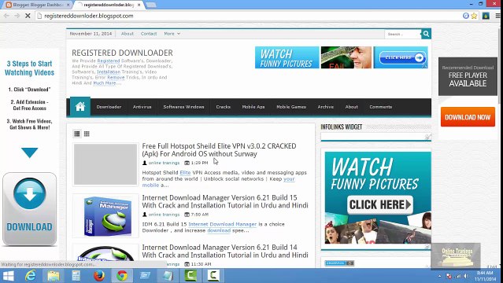This screenshot has width=503, height=283.
Task: Open the Windows Start button
Action: tap(8, 276)
